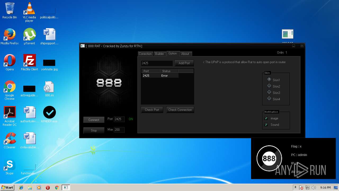The image size is (339, 191).
Task: Click the Port field beside Connect
Action: [x=119, y=119]
